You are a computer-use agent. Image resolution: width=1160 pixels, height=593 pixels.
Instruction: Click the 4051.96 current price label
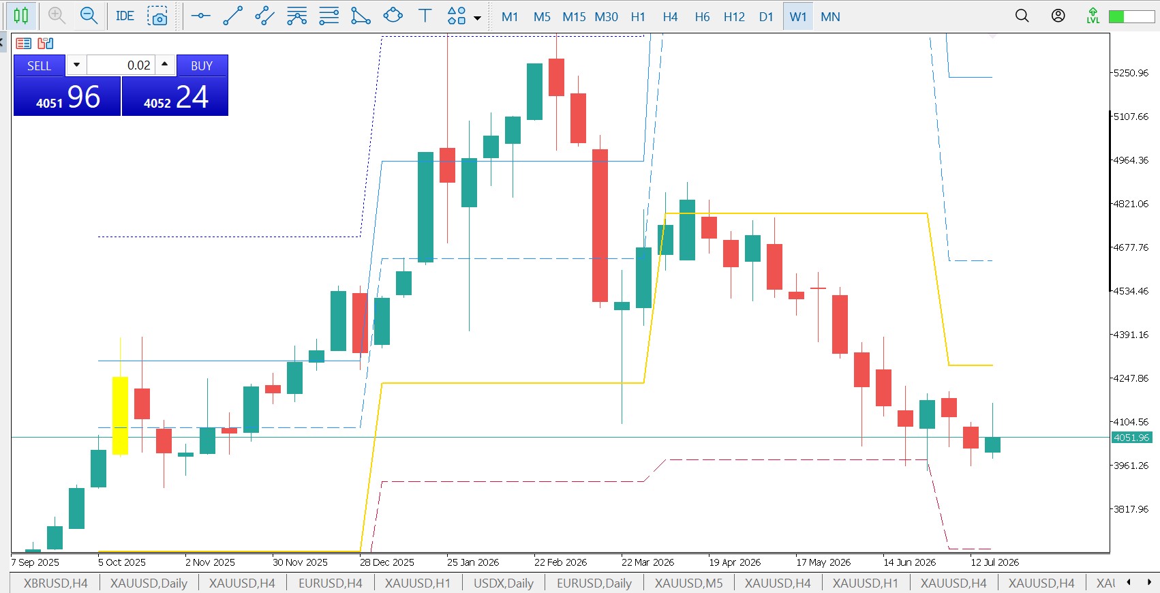click(1132, 438)
